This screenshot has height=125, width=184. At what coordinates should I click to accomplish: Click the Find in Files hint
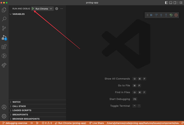[x=122, y=92]
